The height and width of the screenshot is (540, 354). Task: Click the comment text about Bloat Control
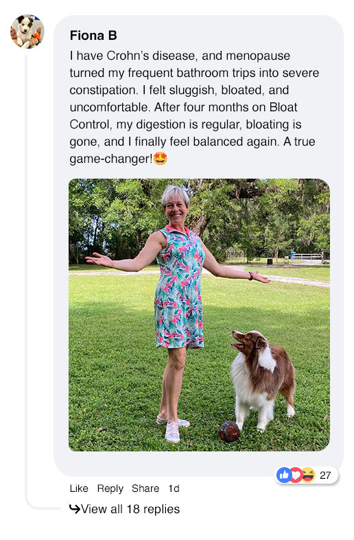pyautogui.click(x=194, y=107)
